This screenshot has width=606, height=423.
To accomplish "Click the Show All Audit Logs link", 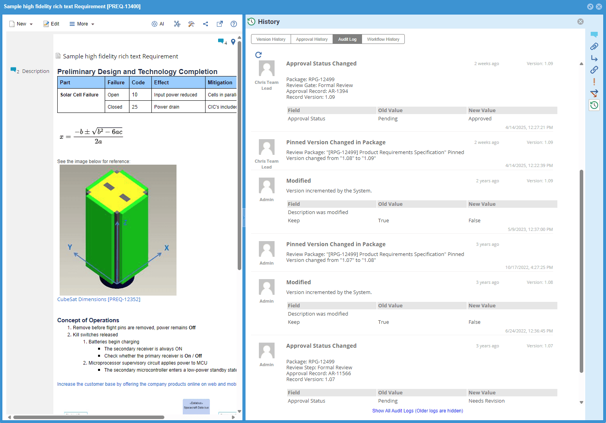I will [x=417, y=411].
